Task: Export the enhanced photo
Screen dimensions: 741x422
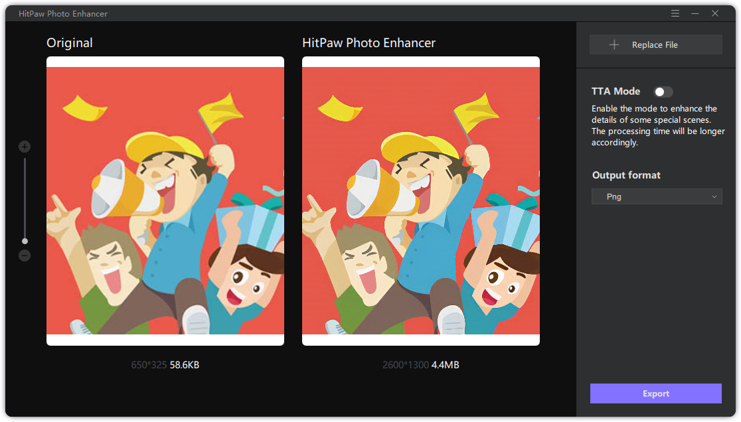Action: click(655, 393)
